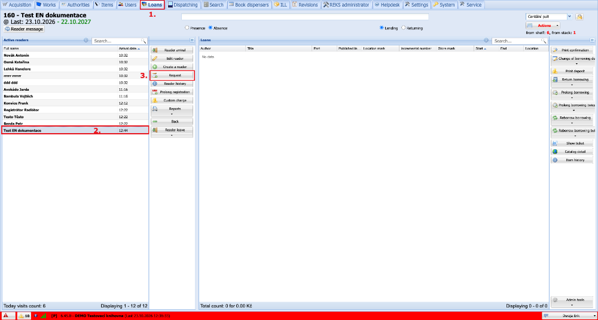Click the Reader history button
598x320 pixels.
(x=172, y=84)
